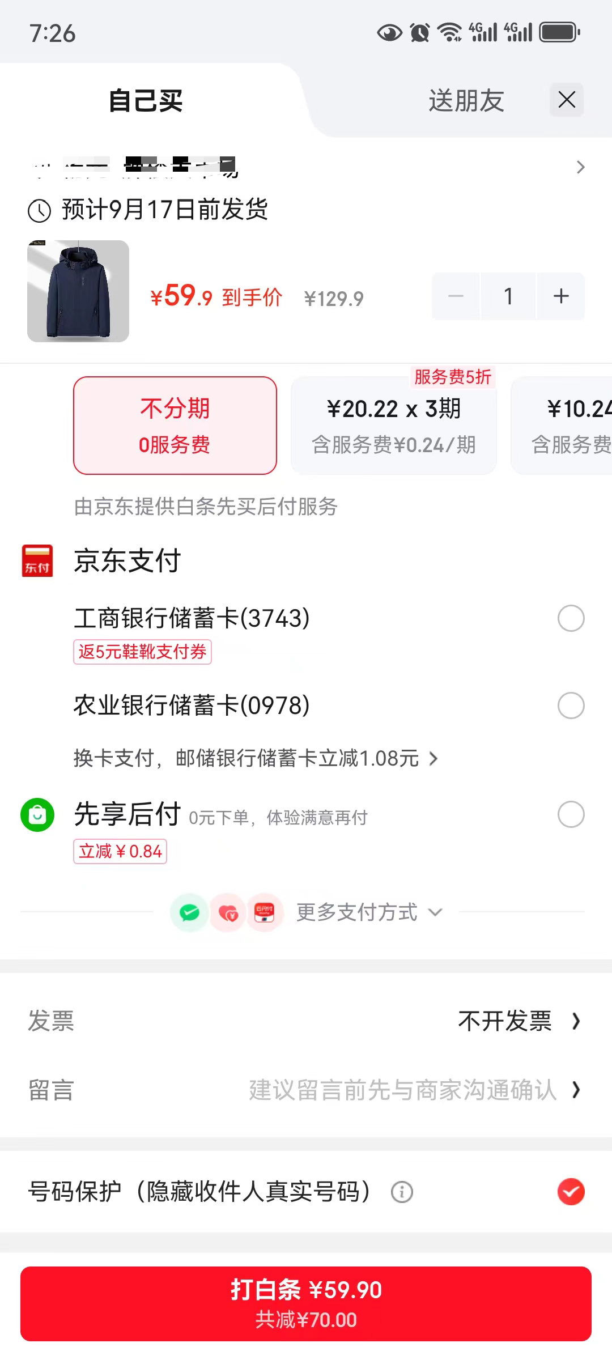Image resolution: width=612 pixels, height=1360 pixels.
Task: Choose the ¥20.22 x 3期 installment
Action: pyautogui.click(x=394, y=426)
